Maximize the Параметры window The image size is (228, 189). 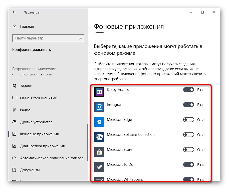[202, 12]
